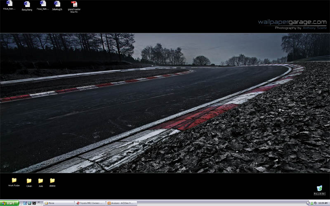Click the taskbar clock showing 10:39 AM
Image resolution: width=330 pixels, height=206 pixels.
323,203
